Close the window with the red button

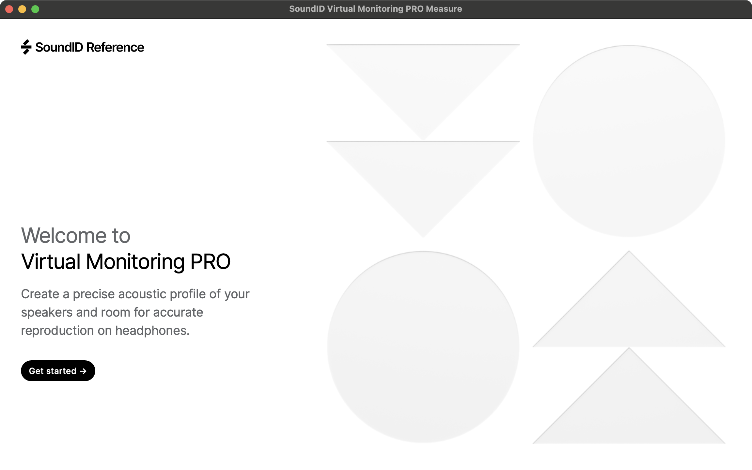9,9
